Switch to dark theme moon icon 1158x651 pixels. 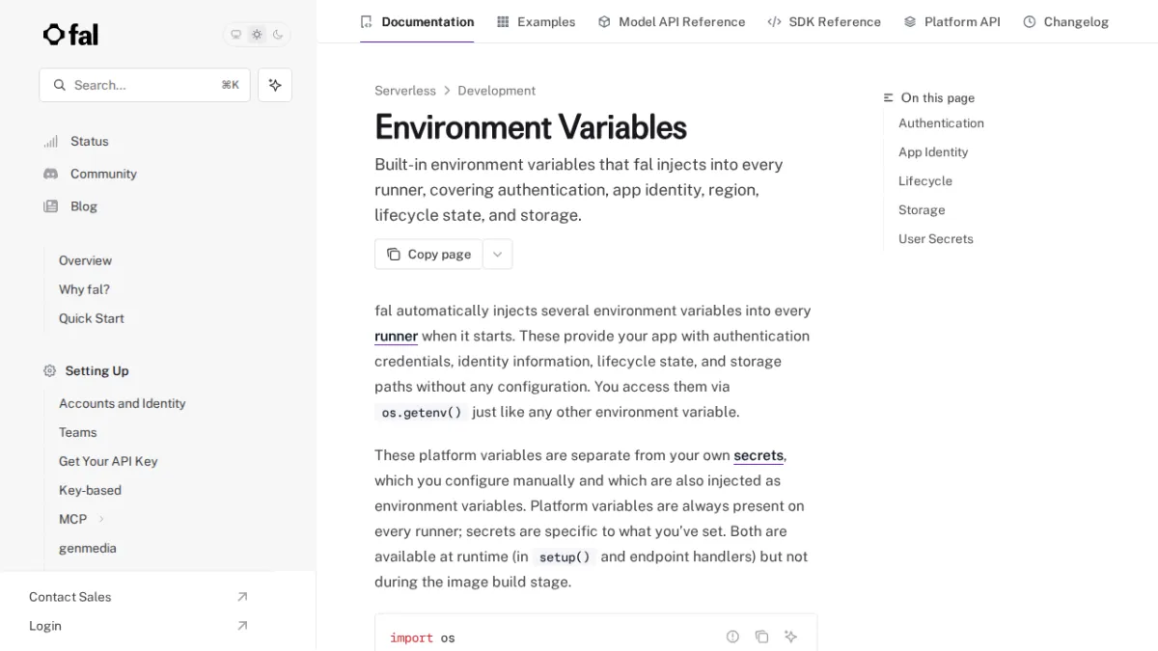278,35
